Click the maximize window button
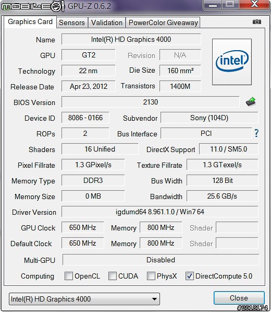Screen dimensions: 271x312 click(230, 5)
